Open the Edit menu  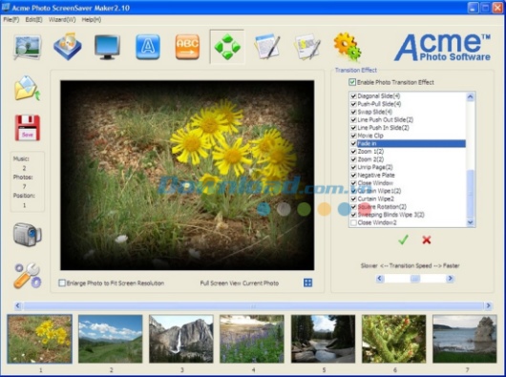coord(33,20)
